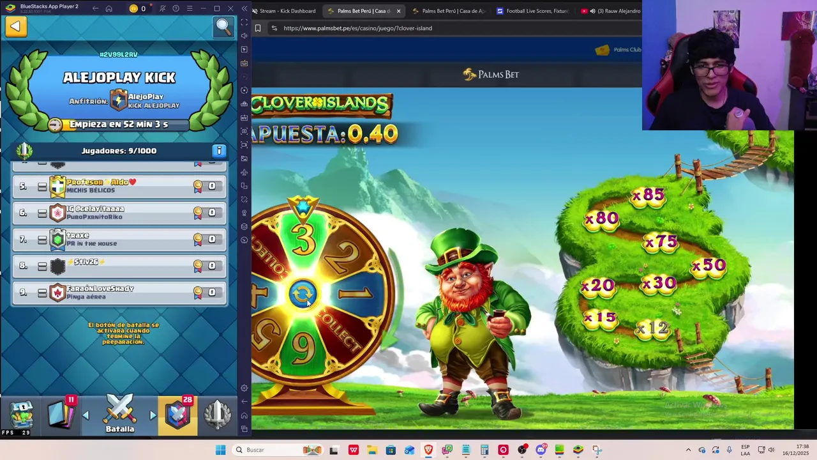Switch to second Palms Bet Perú tab
The height and width of the screenshot is (460, 817).
449,11
